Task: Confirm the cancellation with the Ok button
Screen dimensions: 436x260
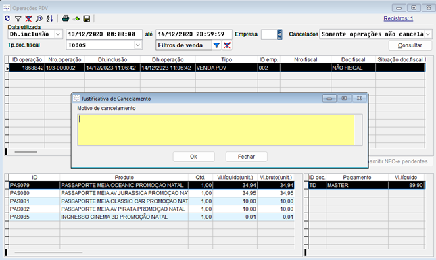Action: click(x=193, y=157)
